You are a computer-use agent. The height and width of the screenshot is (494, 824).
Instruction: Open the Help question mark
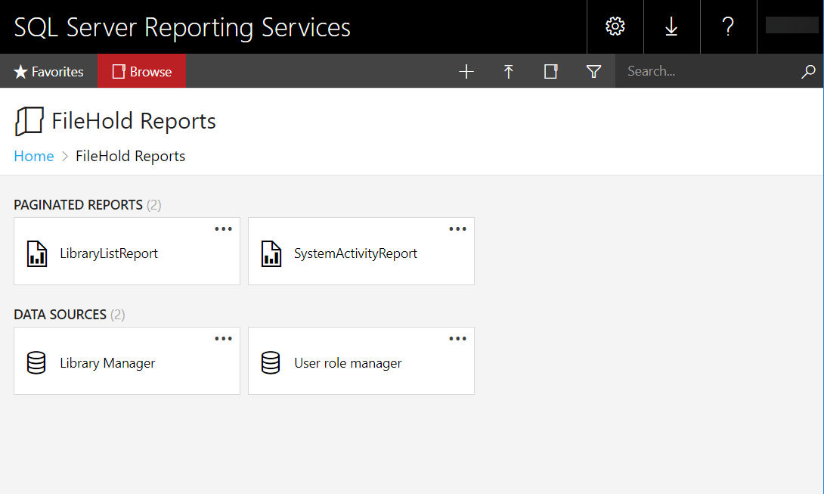(x=728, y=26)
